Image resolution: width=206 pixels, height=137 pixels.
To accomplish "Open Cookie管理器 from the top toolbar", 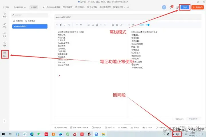I will [x=53, y=7].
